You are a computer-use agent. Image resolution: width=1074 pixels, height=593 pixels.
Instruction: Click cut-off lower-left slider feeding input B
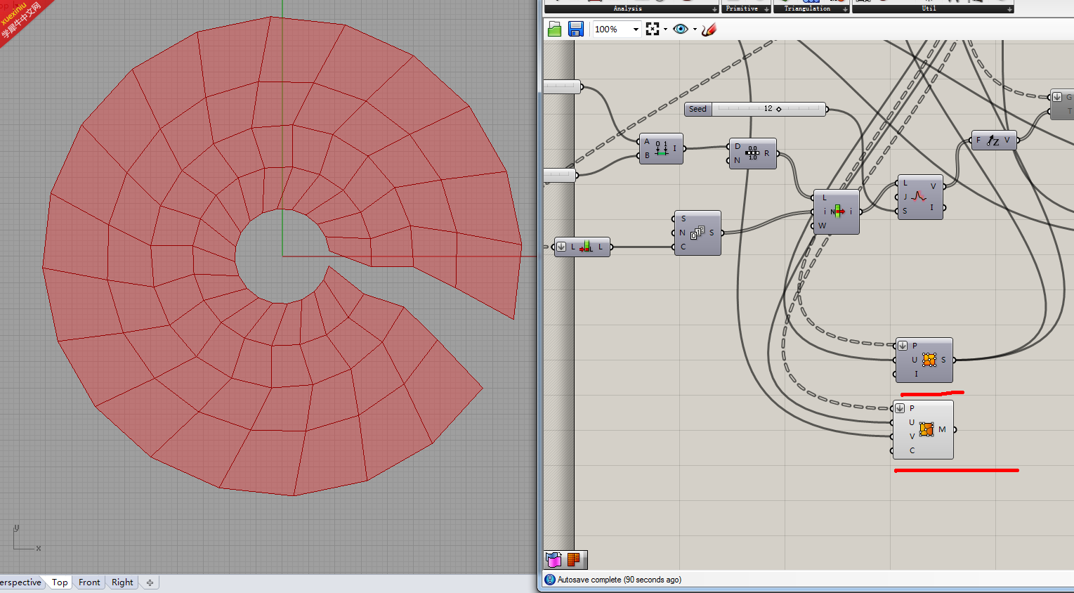[x=560, y=175]
